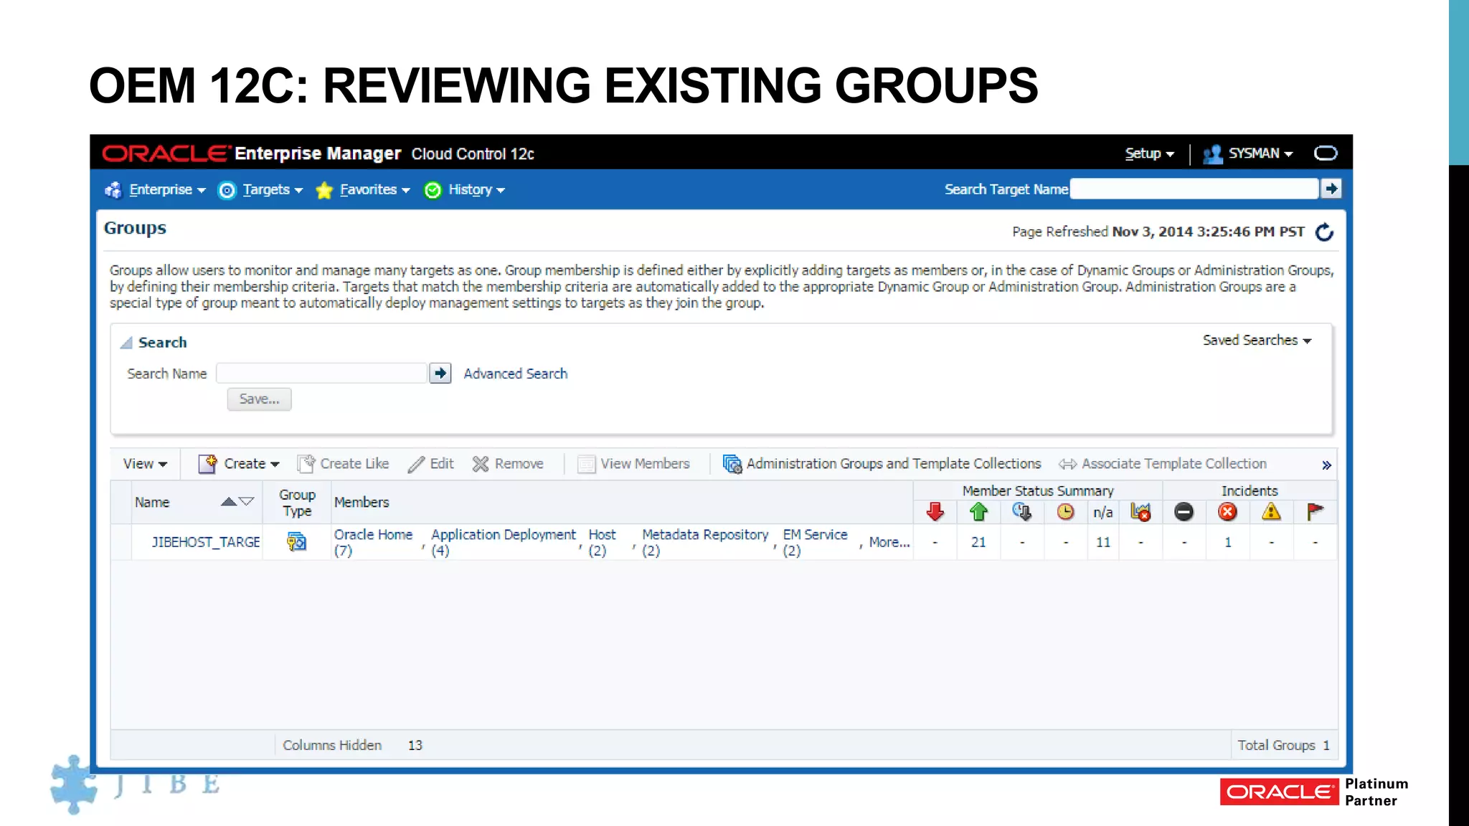Click the Up status green arrow icon
Screen dimensions: 1469x826
click(978, 512)
